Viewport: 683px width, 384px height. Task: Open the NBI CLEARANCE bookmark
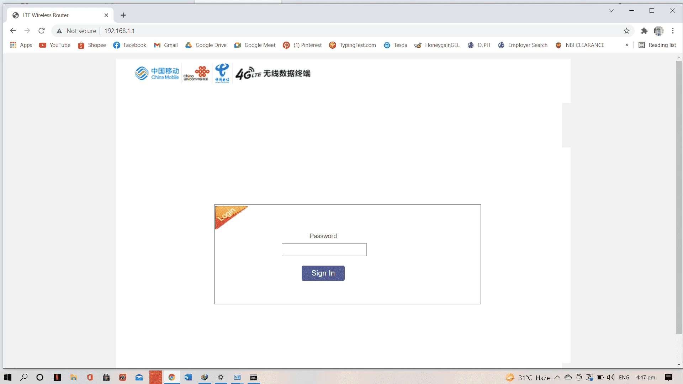click(580, 45)
